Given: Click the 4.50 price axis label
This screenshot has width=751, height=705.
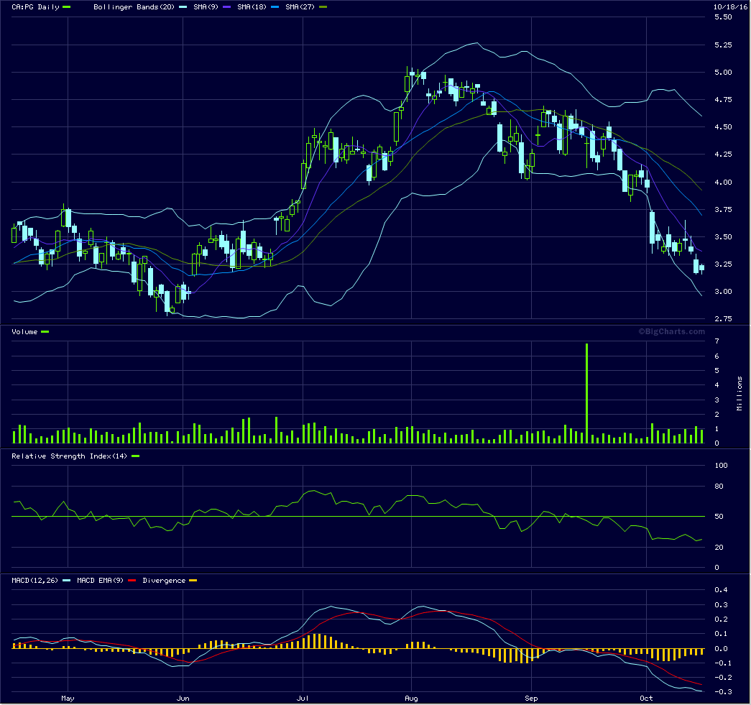Looking at the screenshot, I should (x=723, y=127).
